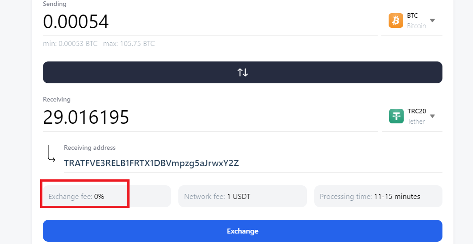
Task: Open currency selector via BTC Bitcoin label
Action: tap(416, 21)
